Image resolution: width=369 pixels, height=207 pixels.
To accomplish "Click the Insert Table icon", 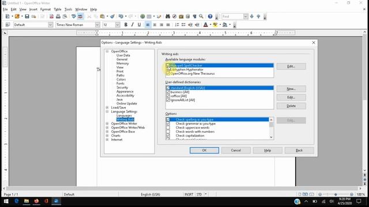I will point(149,17).
